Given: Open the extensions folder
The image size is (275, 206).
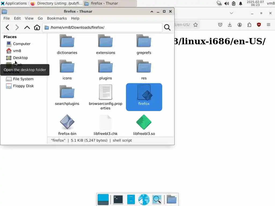Looking at the screenshot, I should pos(106,45).
